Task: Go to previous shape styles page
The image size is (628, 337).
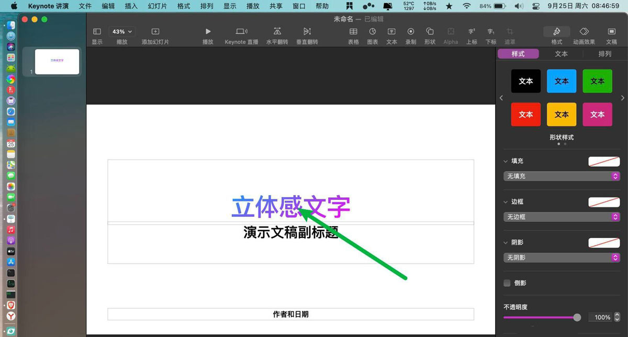Action: click(x=501, y=98)
